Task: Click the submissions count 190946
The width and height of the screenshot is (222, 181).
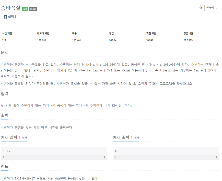Action: 76,40
